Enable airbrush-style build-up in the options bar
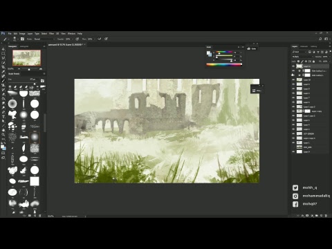332x249 pixels. (100, 39)
